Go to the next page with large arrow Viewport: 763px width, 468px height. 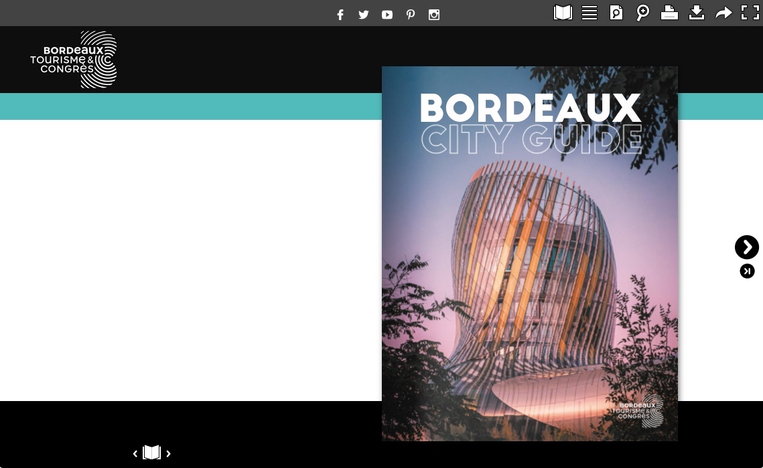pos(747,247)
